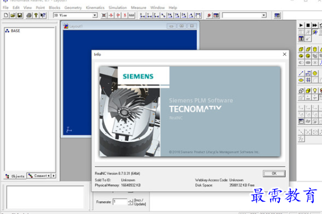Click the blue grid hash icon

pyautogui.click(x=308, y=80)
